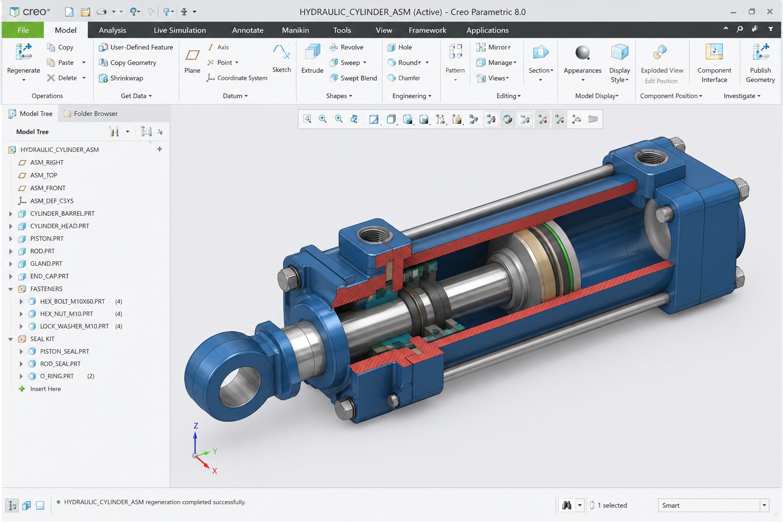Screen dimensions: 783x522
Task: Go to the Annotate tab
Action: coord(248,30)
